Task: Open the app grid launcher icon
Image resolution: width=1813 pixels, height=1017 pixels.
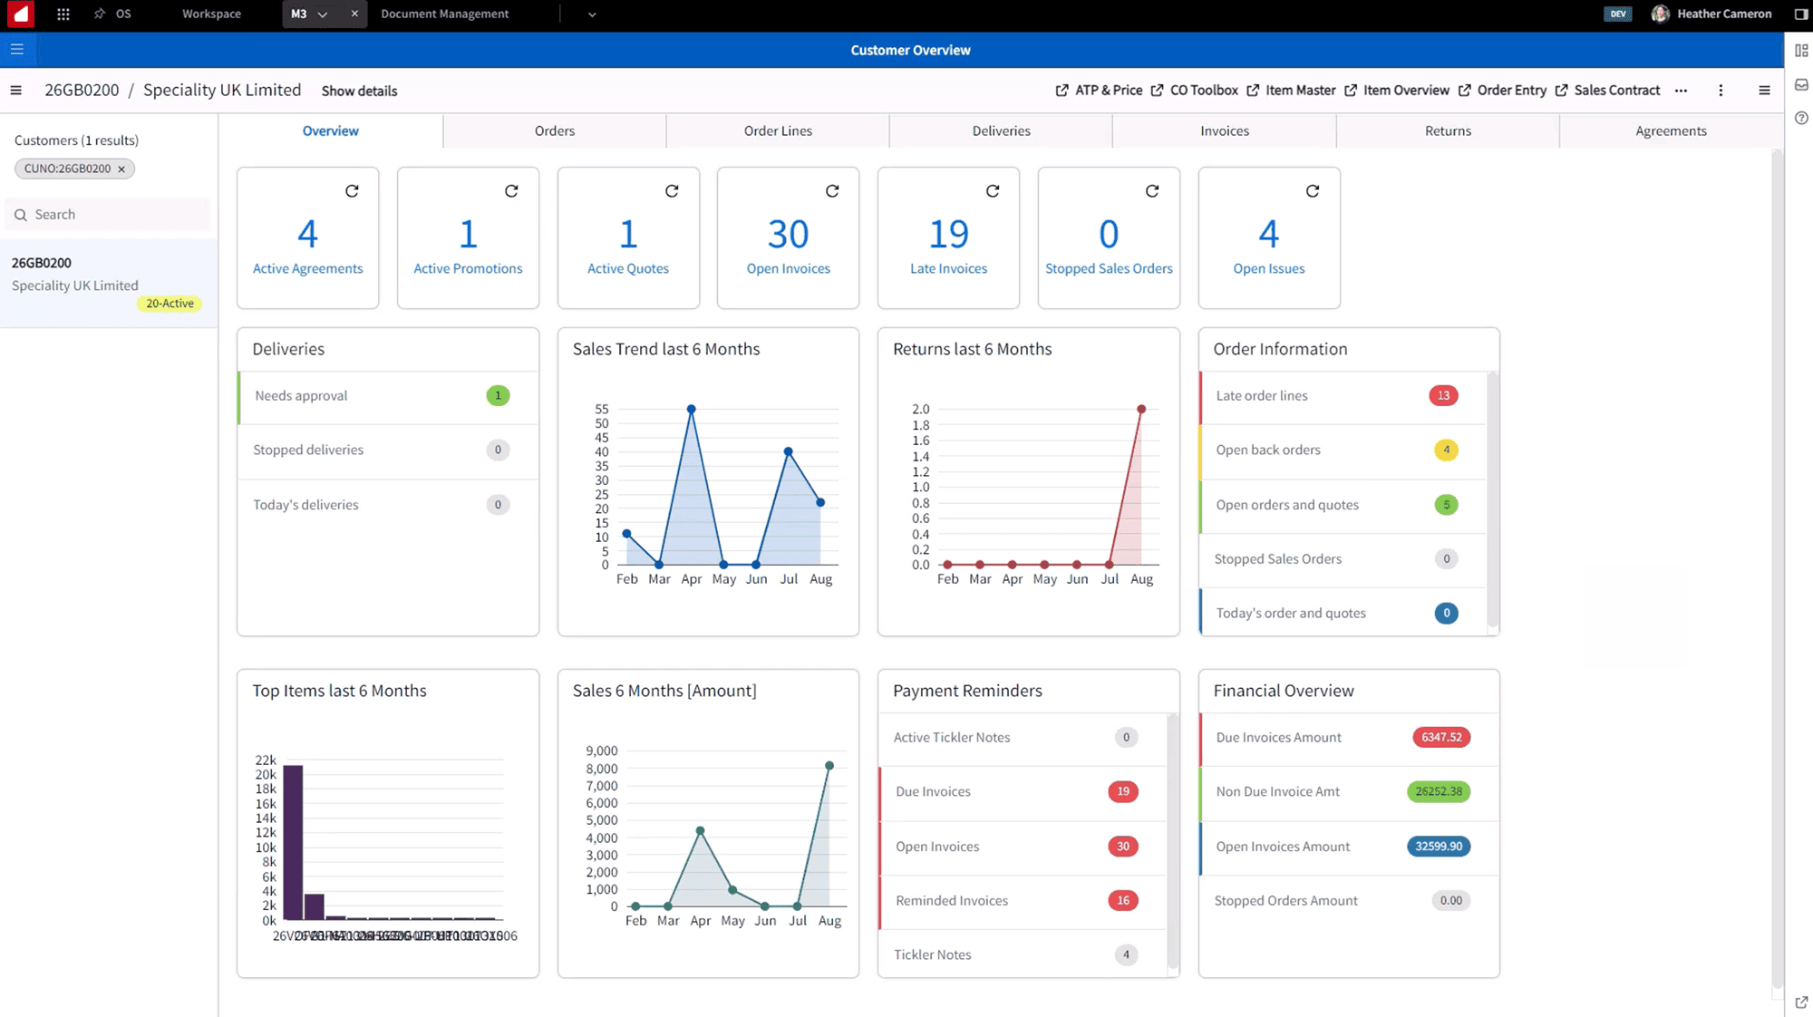Action: [x=63, y=14]
